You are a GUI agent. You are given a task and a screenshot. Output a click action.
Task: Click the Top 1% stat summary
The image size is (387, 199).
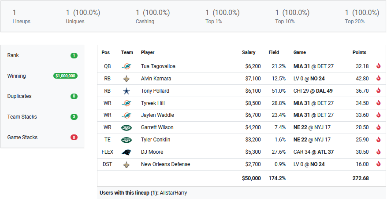[x=223, y=16]
